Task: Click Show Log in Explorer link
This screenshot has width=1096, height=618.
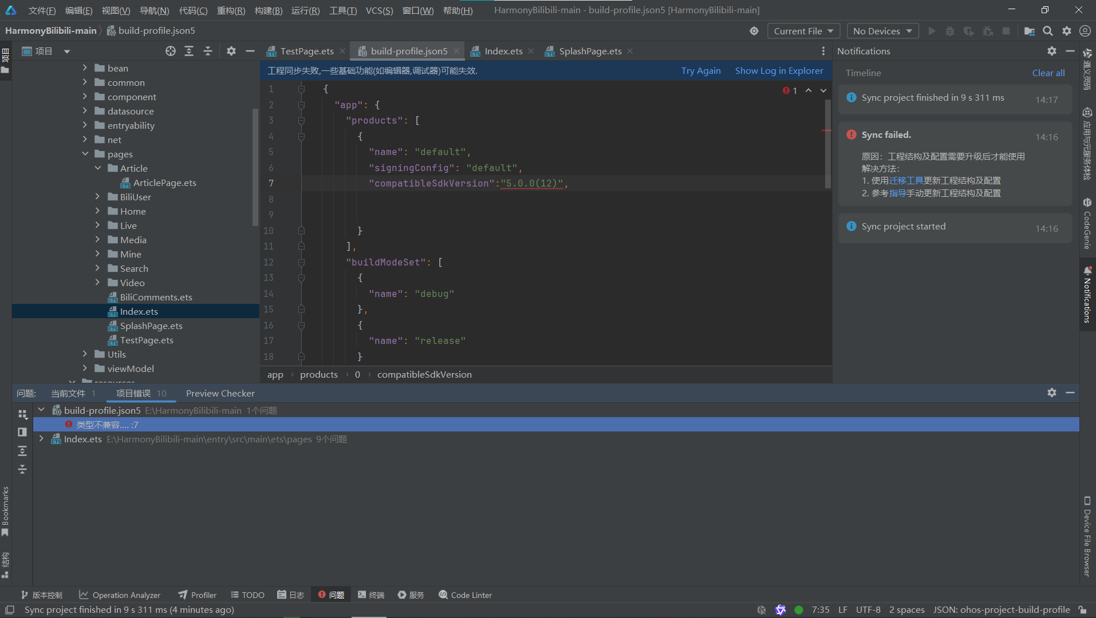Action: 779,70
